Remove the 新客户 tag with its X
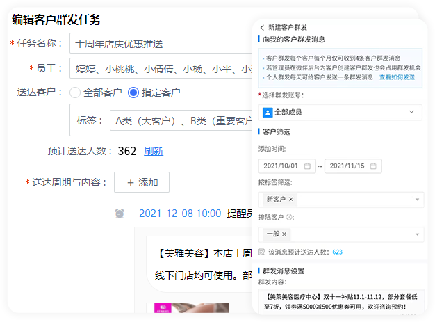This screenshot has width=435, height=322. coord(290,200)
